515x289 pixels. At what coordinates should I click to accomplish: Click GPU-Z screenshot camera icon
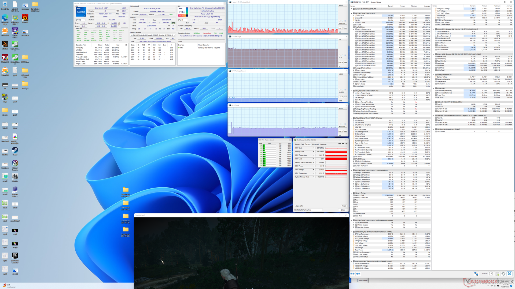tap(339, 144)
